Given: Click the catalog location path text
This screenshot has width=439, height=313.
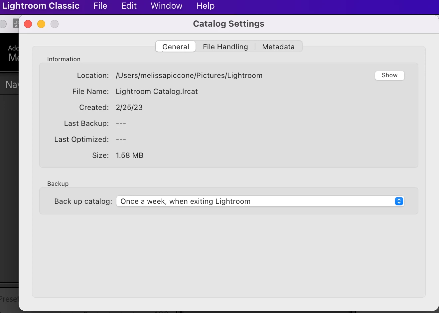Looking at the screenshot, I should (x=189, y=76).
